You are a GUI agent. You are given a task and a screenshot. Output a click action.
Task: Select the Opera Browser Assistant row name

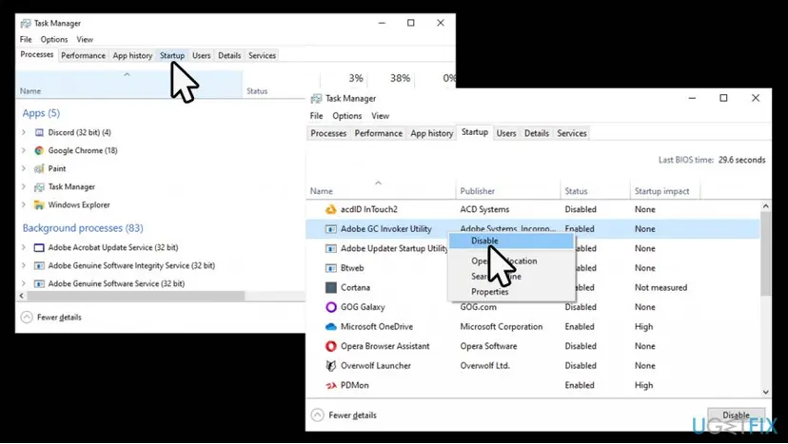pos(384,346)
